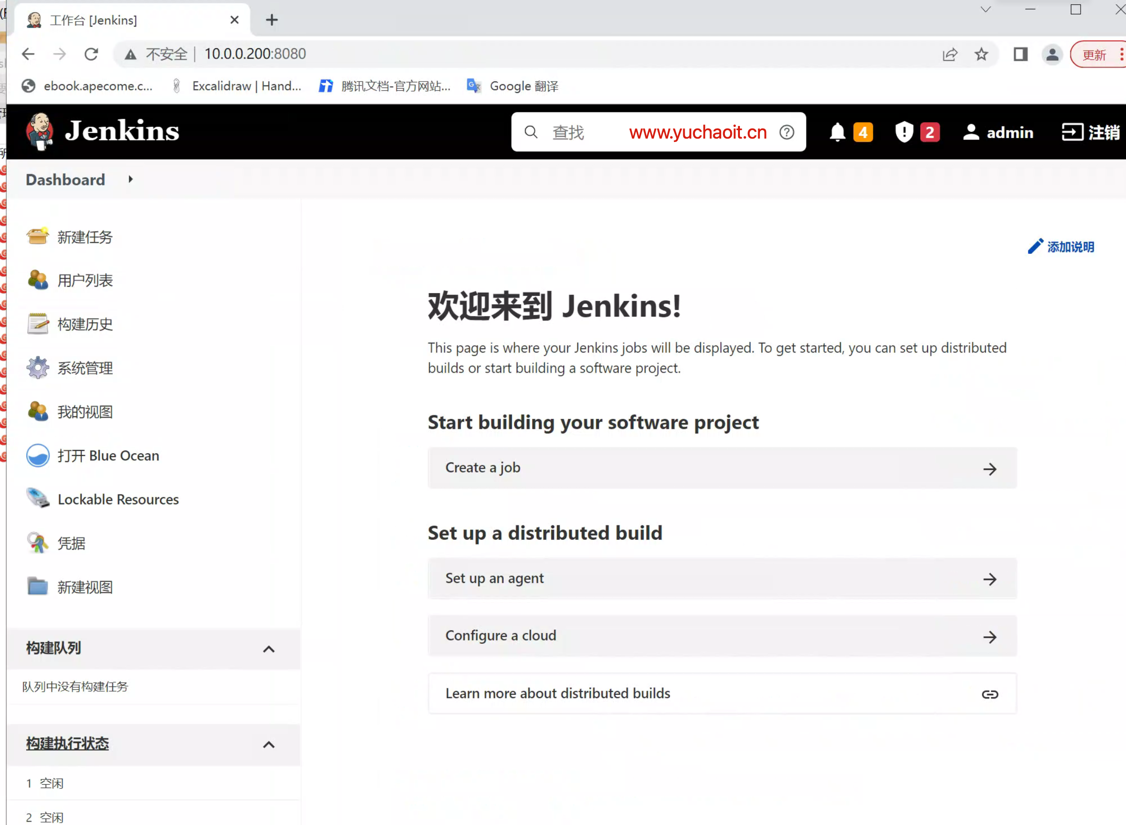Click the security shield warning icon
Viewport: 1126px width, 825px height.
(x=904, y=133)
